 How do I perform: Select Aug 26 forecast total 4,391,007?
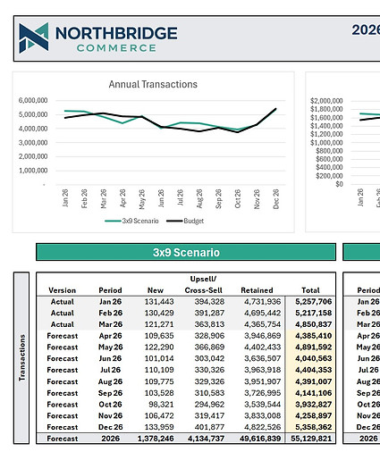[314, 381]
